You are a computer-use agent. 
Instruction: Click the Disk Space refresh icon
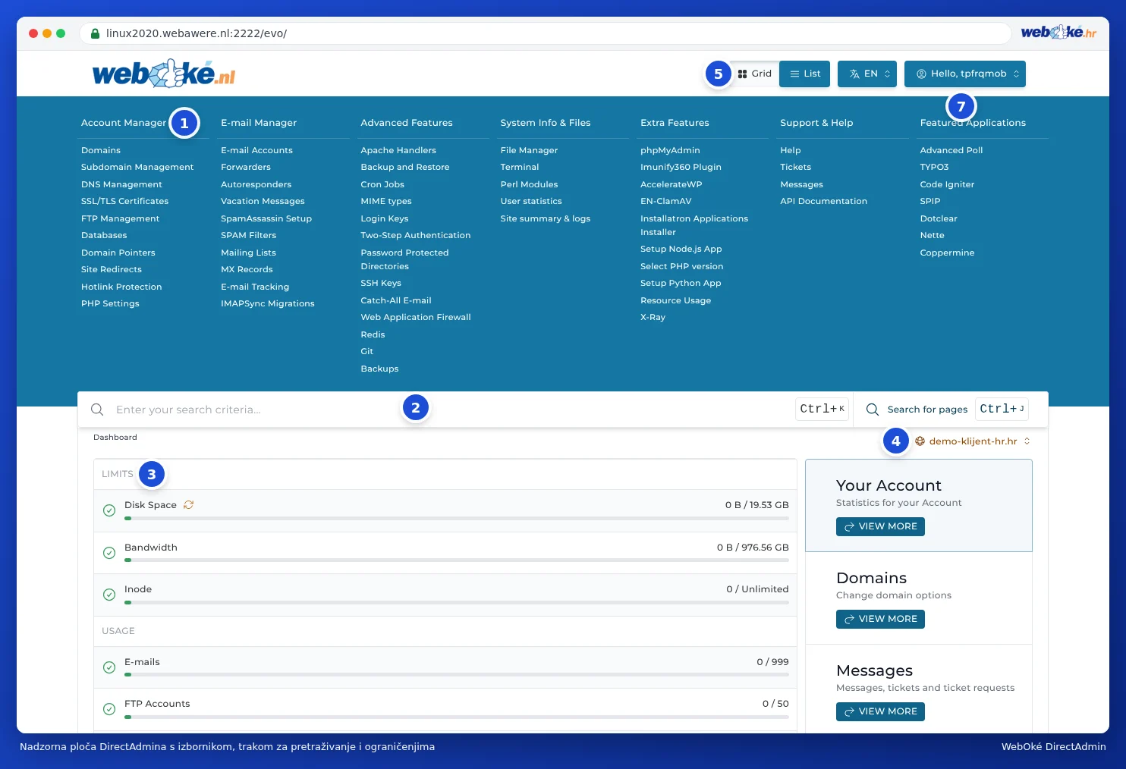(x=188, y=504)
